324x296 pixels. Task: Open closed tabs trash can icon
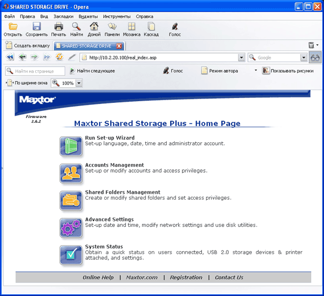[x=311, y=45]
